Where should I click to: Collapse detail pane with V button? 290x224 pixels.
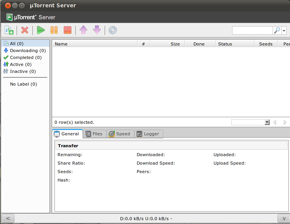click(284, 219)
